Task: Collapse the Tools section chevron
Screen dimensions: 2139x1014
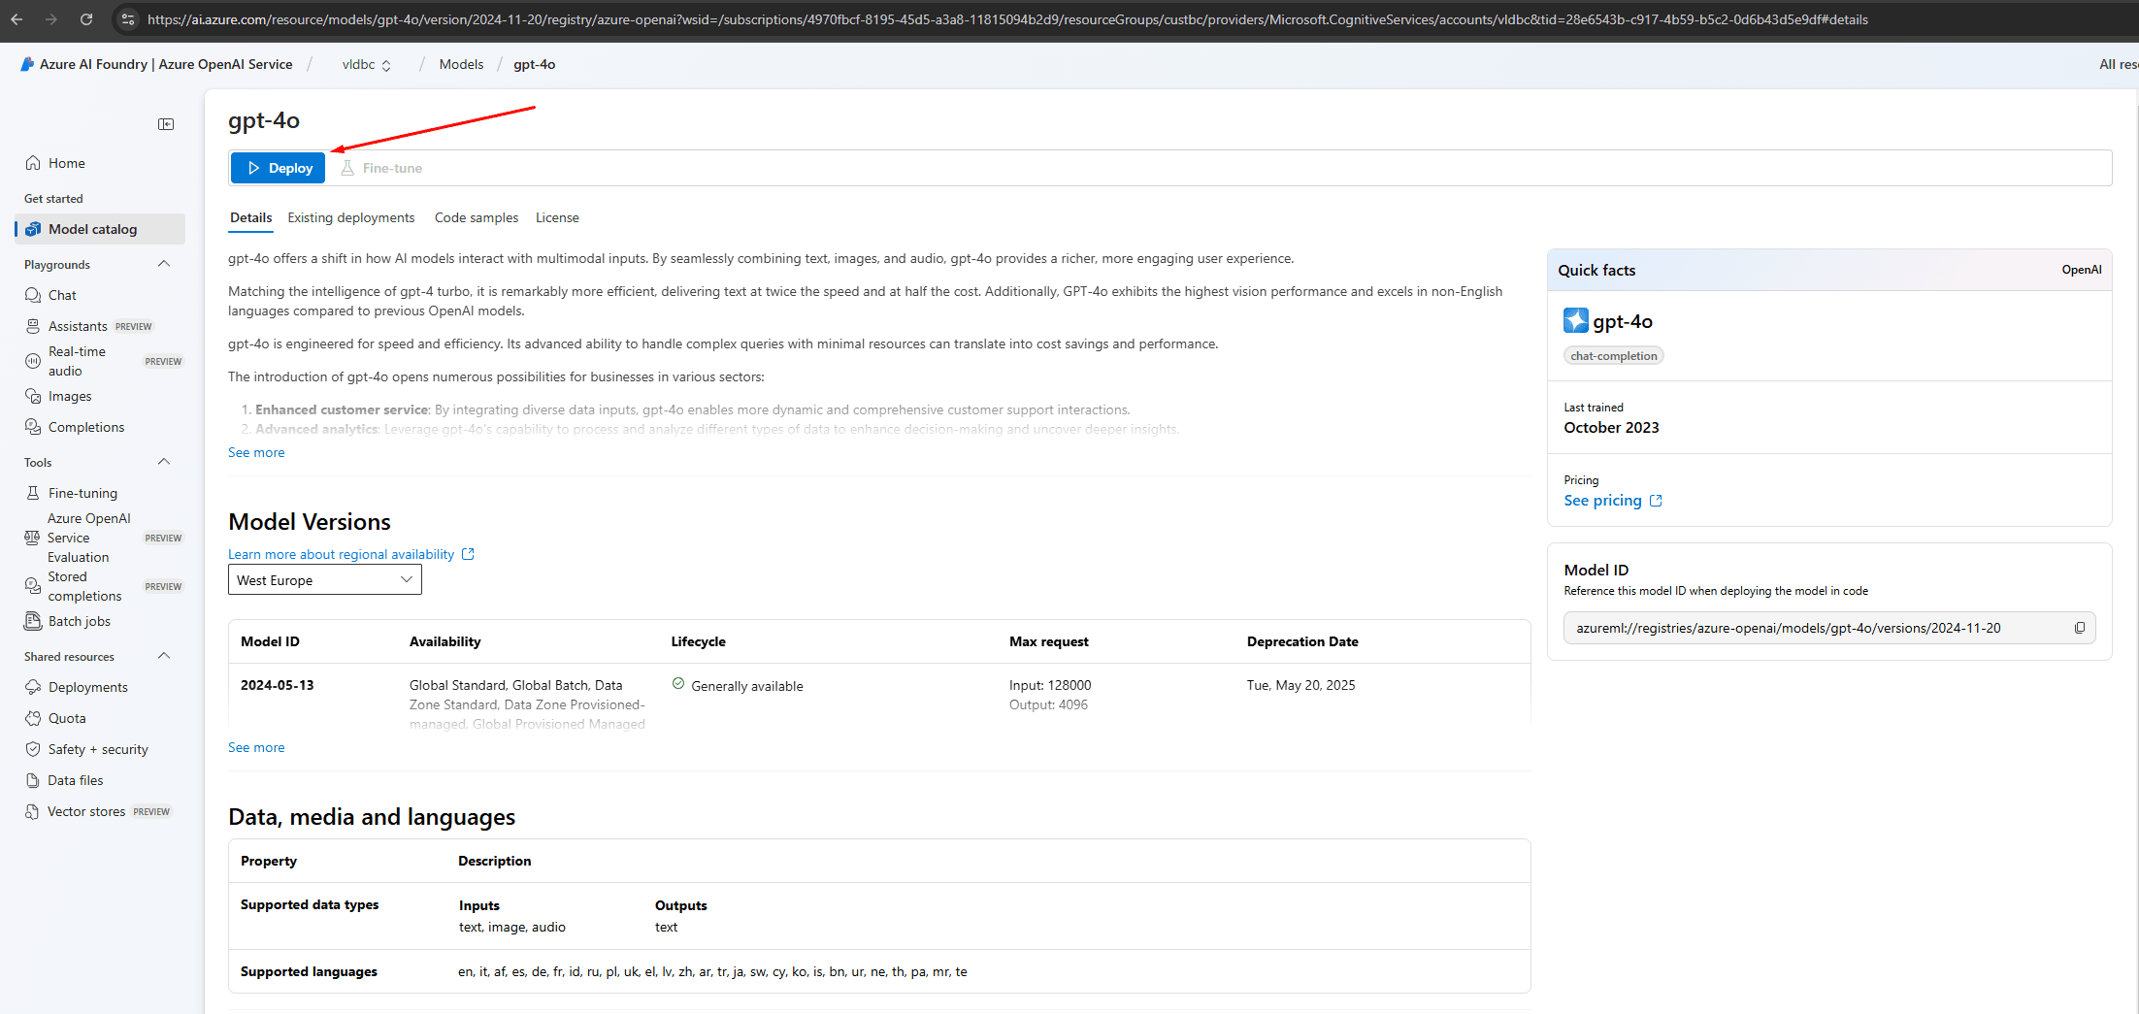Action: click(x=164, y=462)
